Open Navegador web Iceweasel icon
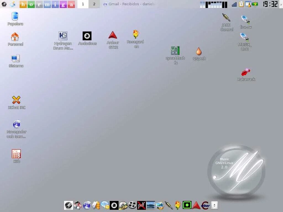The image size is (283, 212). click(x=16, y=129)
